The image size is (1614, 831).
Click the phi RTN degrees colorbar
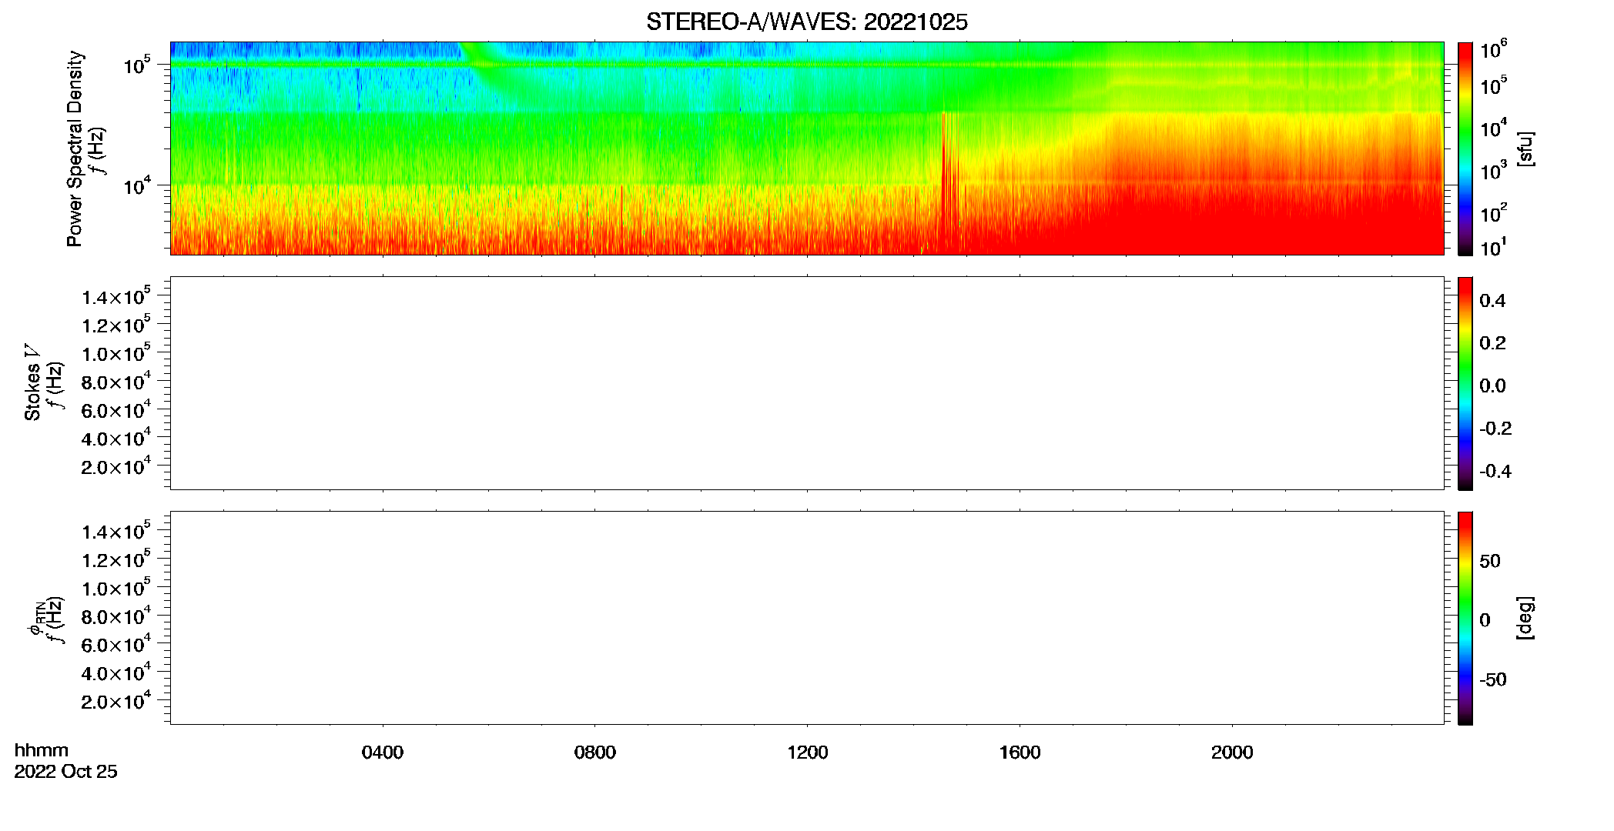(1465, 618)
